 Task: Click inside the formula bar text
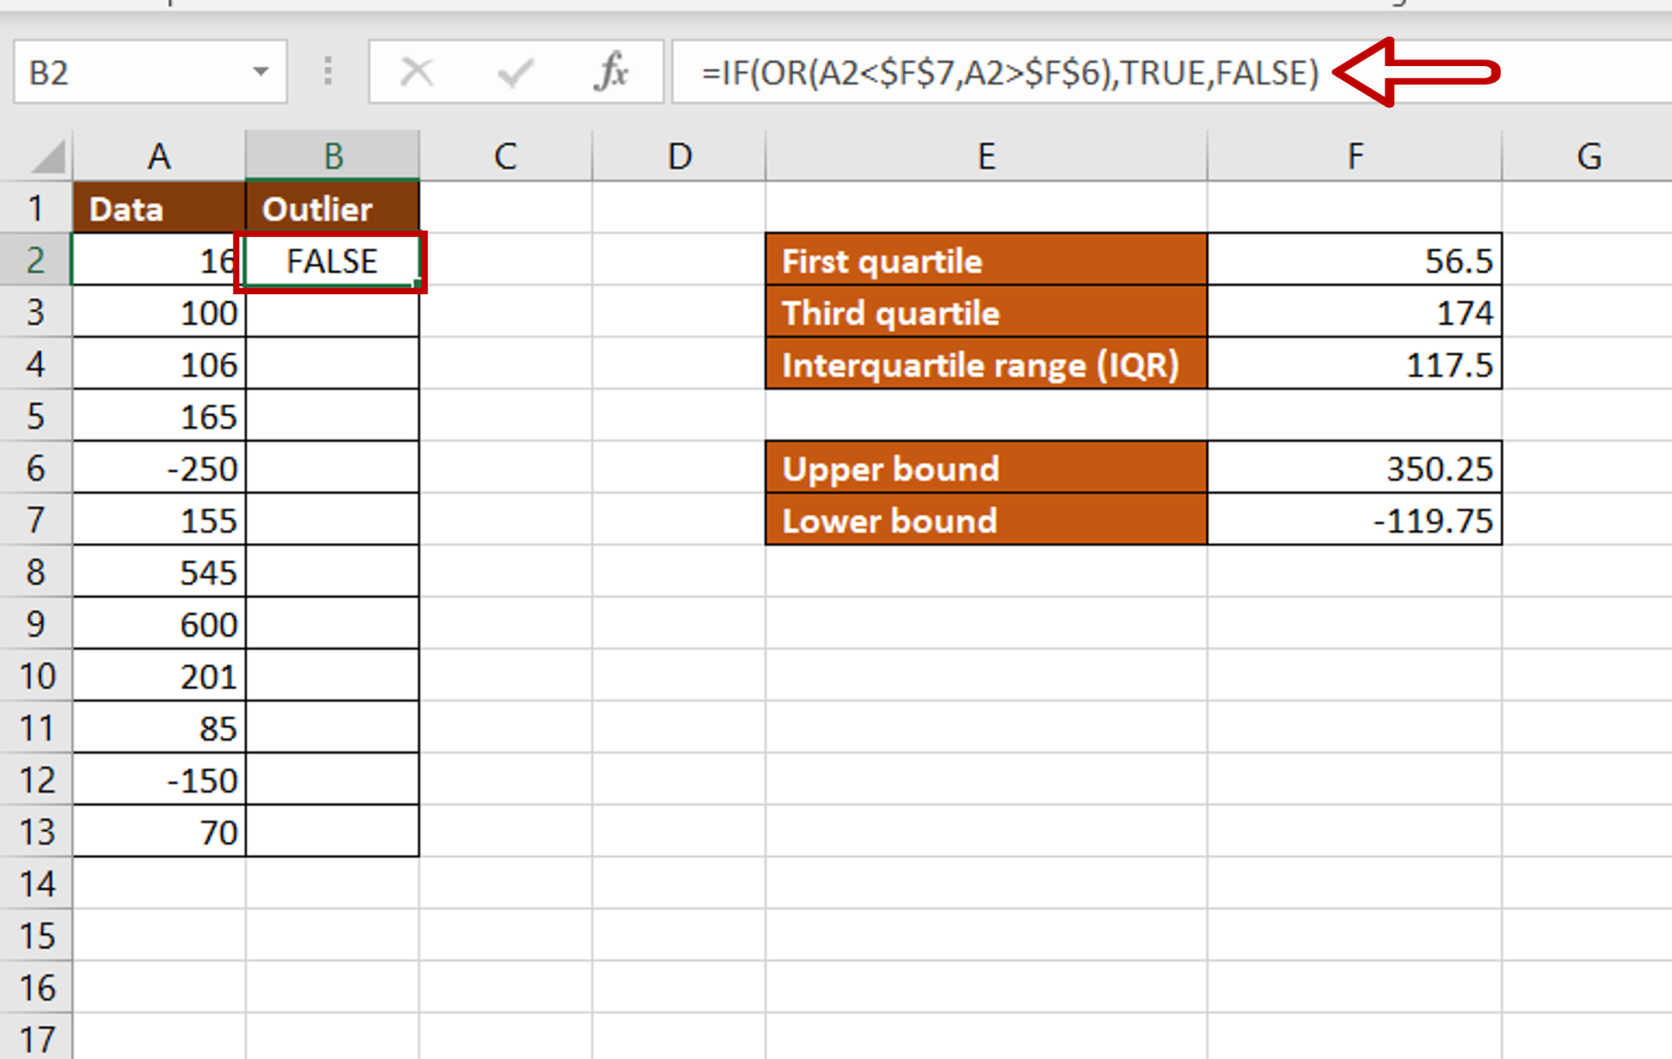click(980, 73)
